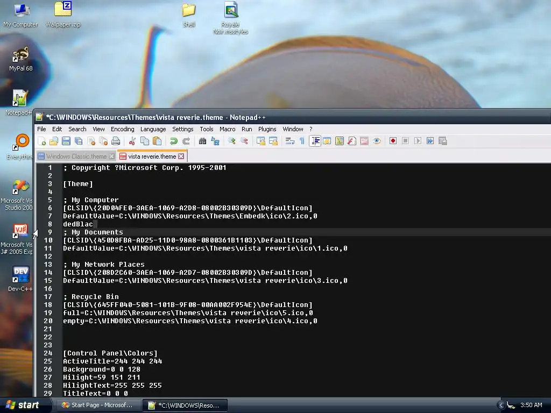Click the Redo toolbar icon

coord(186,141)
